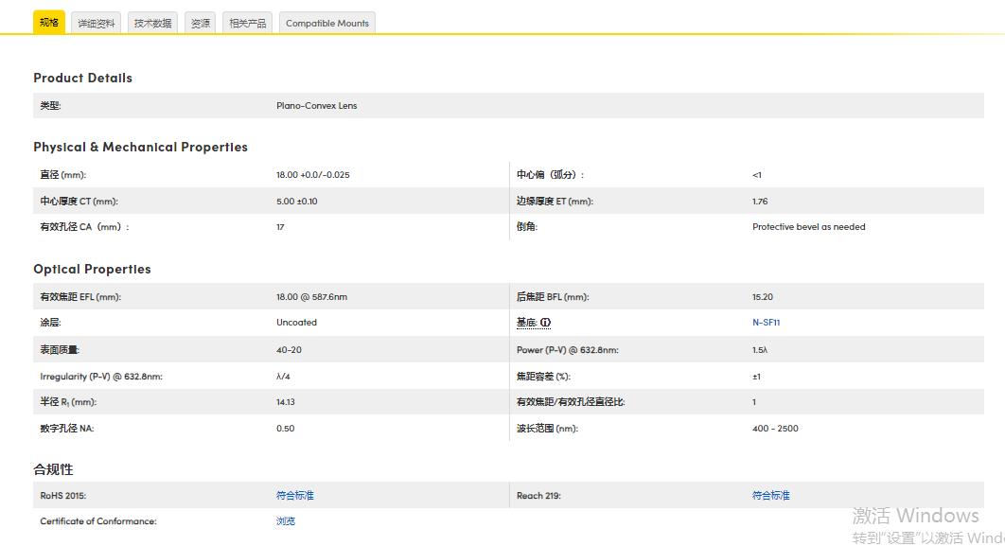This screenshot has width=1005, height=546.
Task: Click the Product Details heading
Action: pos(82,78)
